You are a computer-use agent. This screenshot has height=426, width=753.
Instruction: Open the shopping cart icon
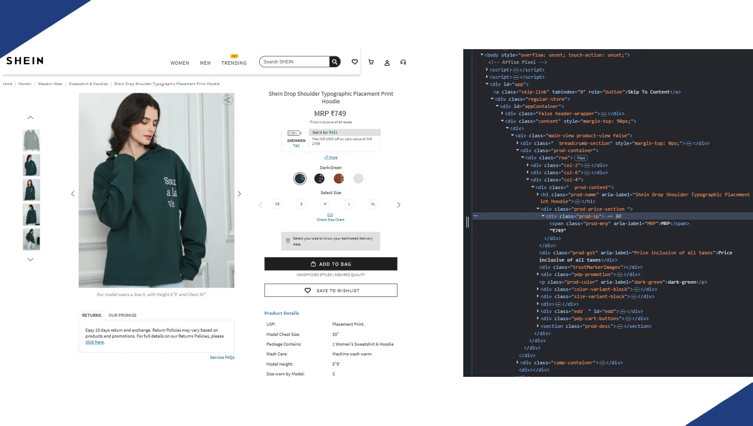point(371,62)
